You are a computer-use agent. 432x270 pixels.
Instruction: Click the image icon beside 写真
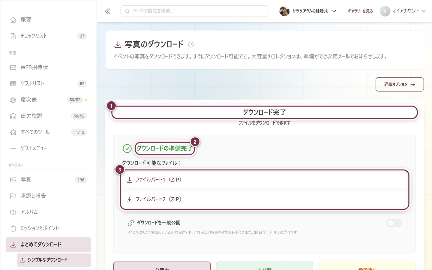coord(13,180)
